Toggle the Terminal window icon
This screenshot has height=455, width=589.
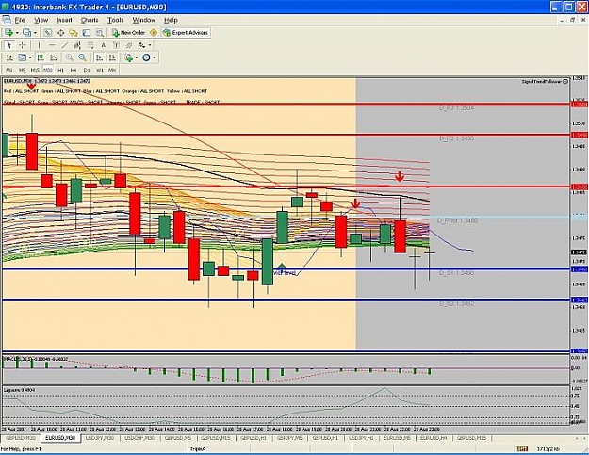(87, 33)
